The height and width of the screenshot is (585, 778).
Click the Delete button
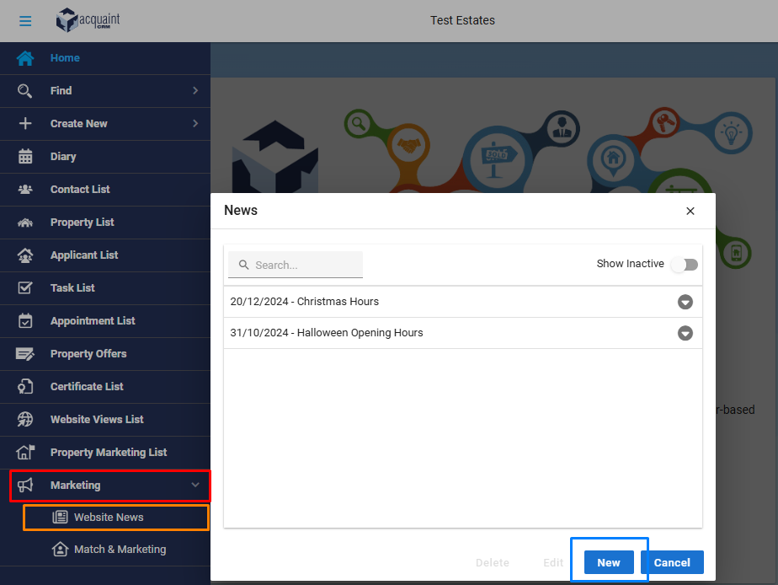click(x=493, y=562)
